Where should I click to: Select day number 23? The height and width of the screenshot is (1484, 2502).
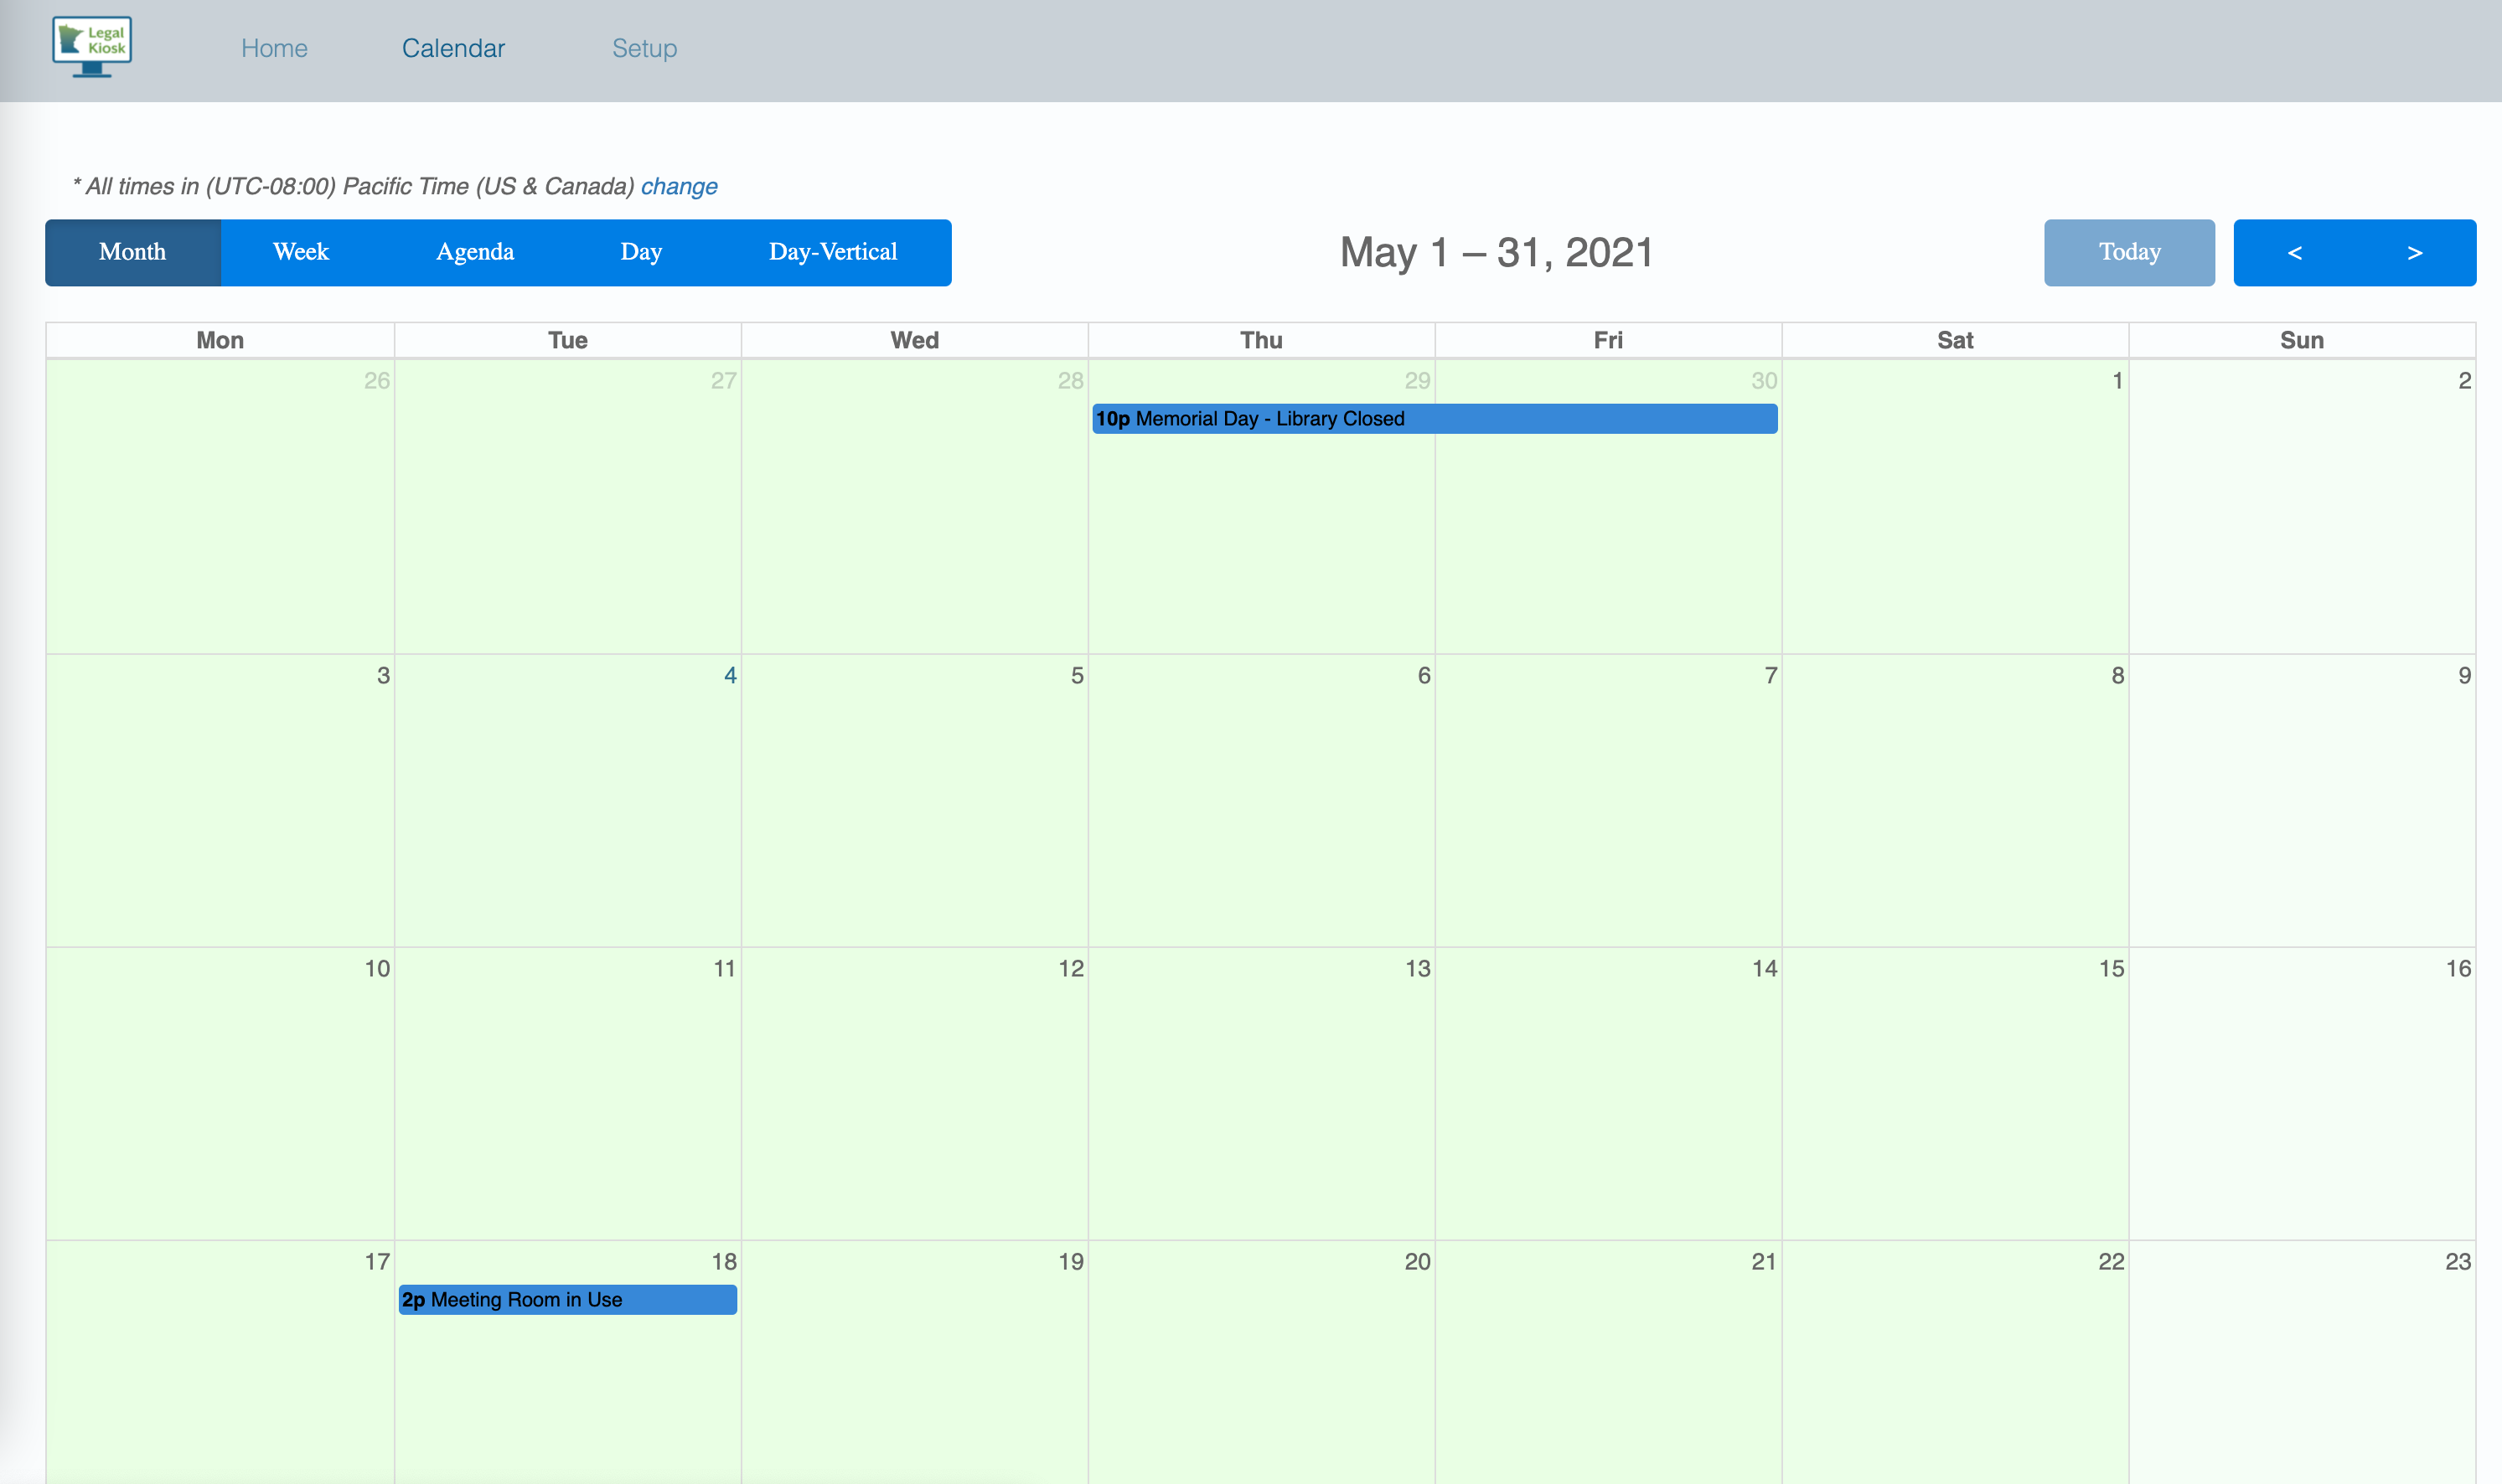coord(2458,1261)
